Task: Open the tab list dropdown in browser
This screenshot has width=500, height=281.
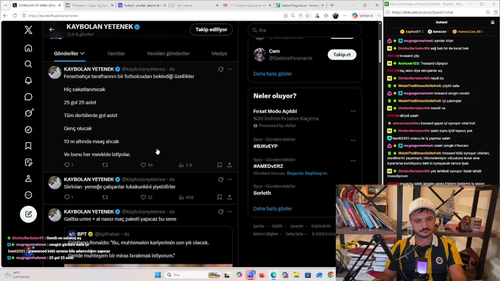Action: pyautogui.click(x=5, y=5)
